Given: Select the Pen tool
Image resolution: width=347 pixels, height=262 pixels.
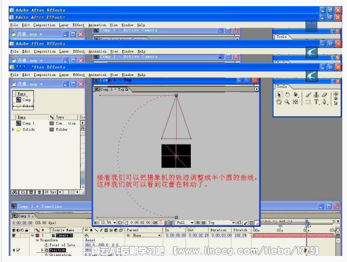Looking at the screenshot, I should point(324,102).
